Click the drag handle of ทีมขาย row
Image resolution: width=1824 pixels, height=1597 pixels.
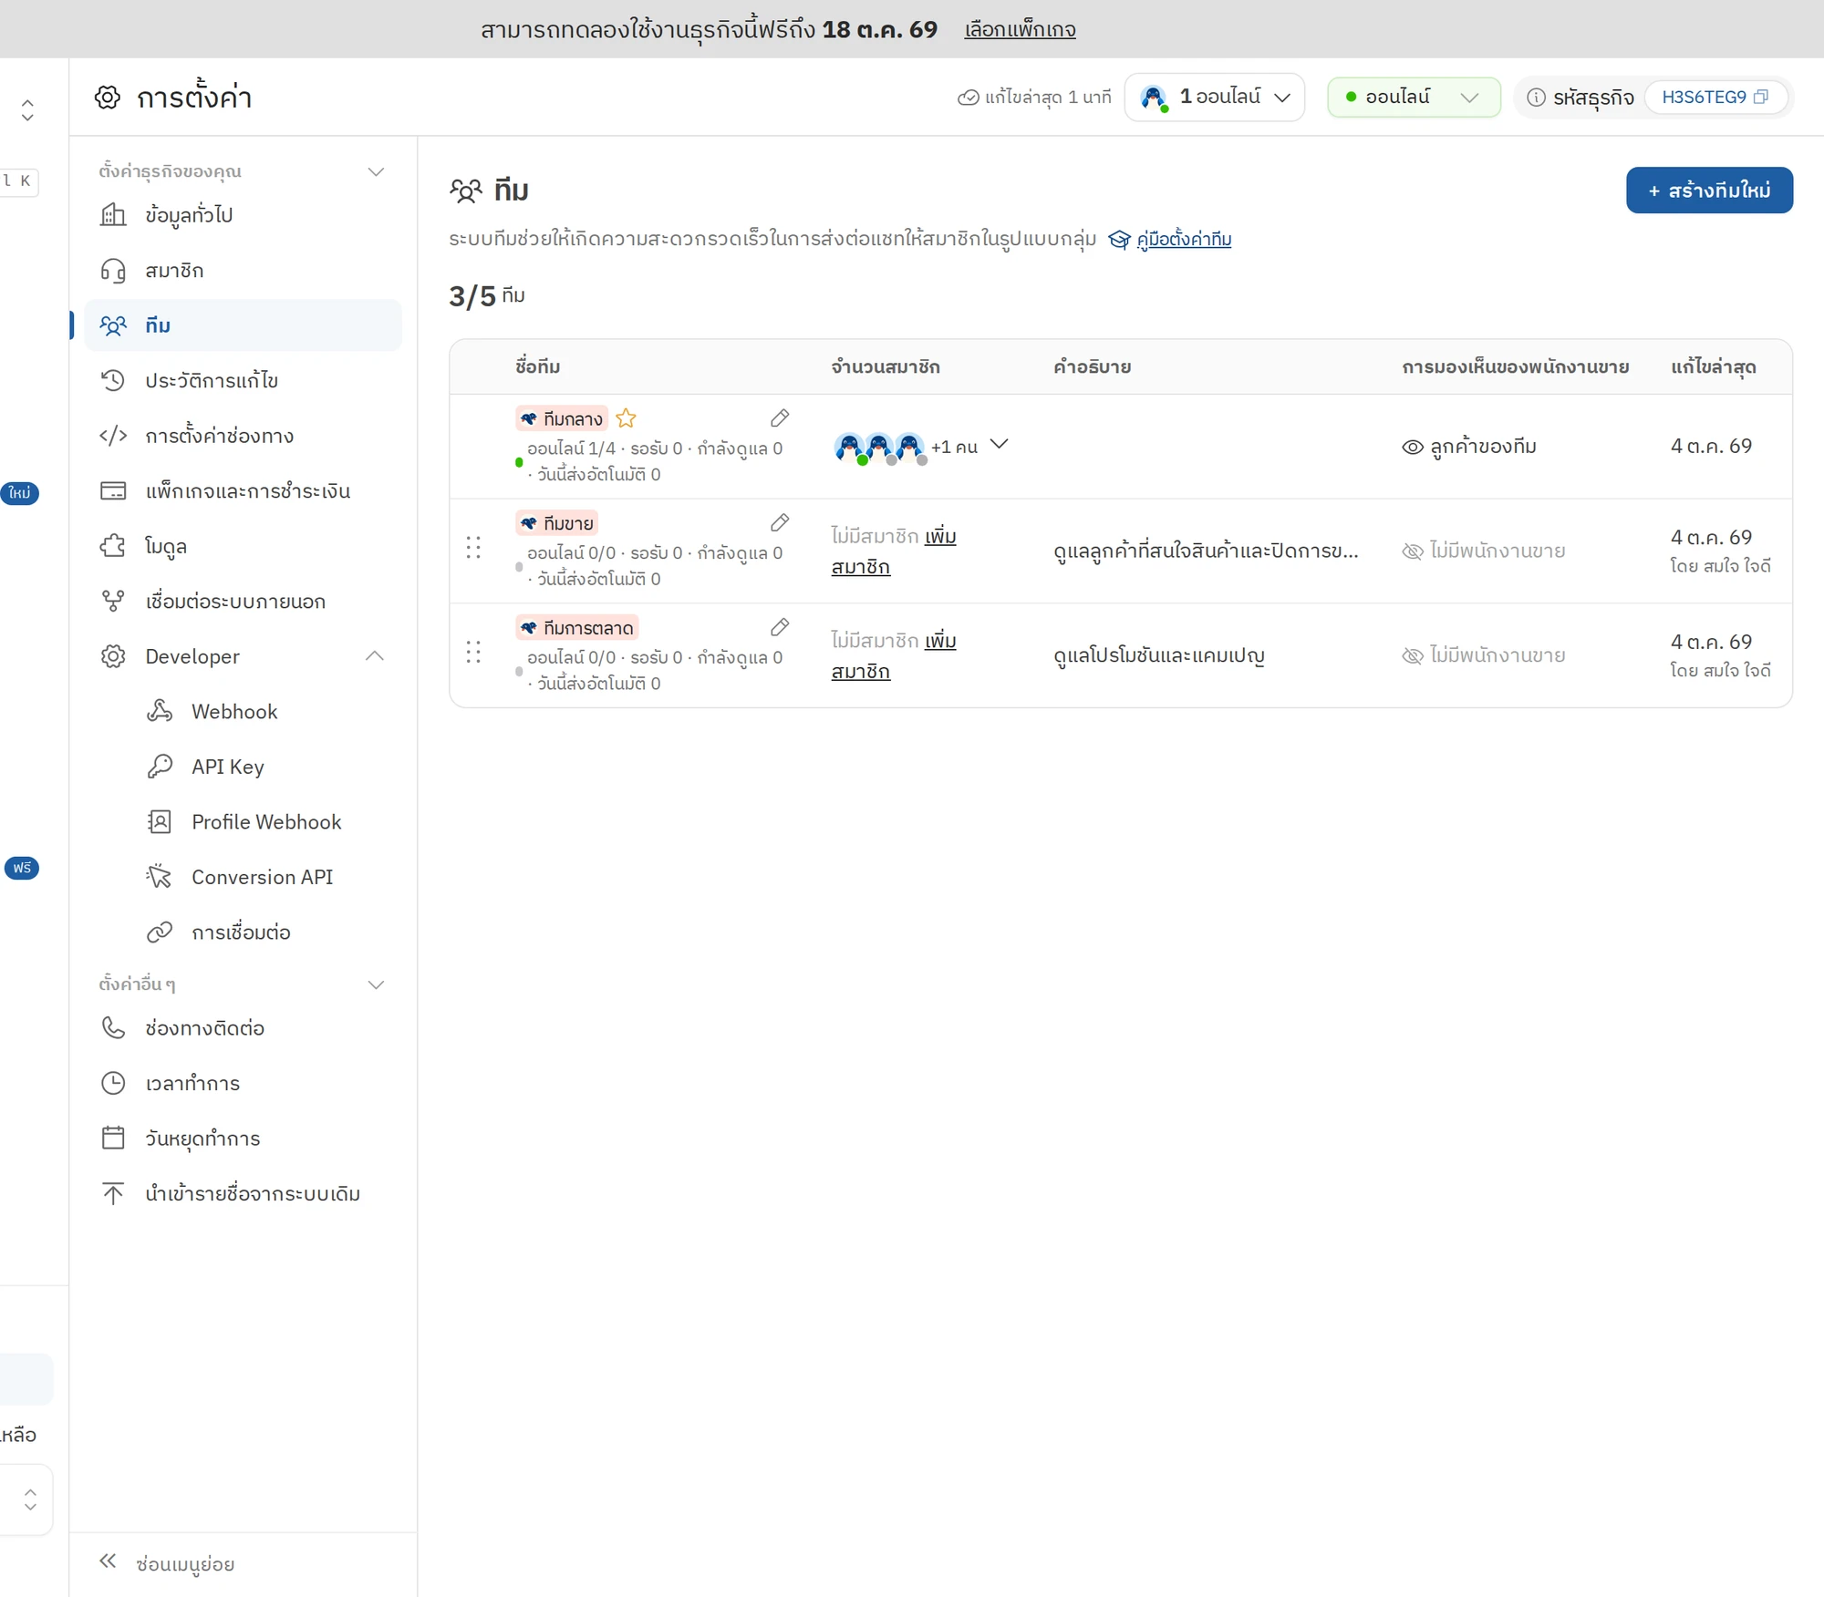(473, 548)
